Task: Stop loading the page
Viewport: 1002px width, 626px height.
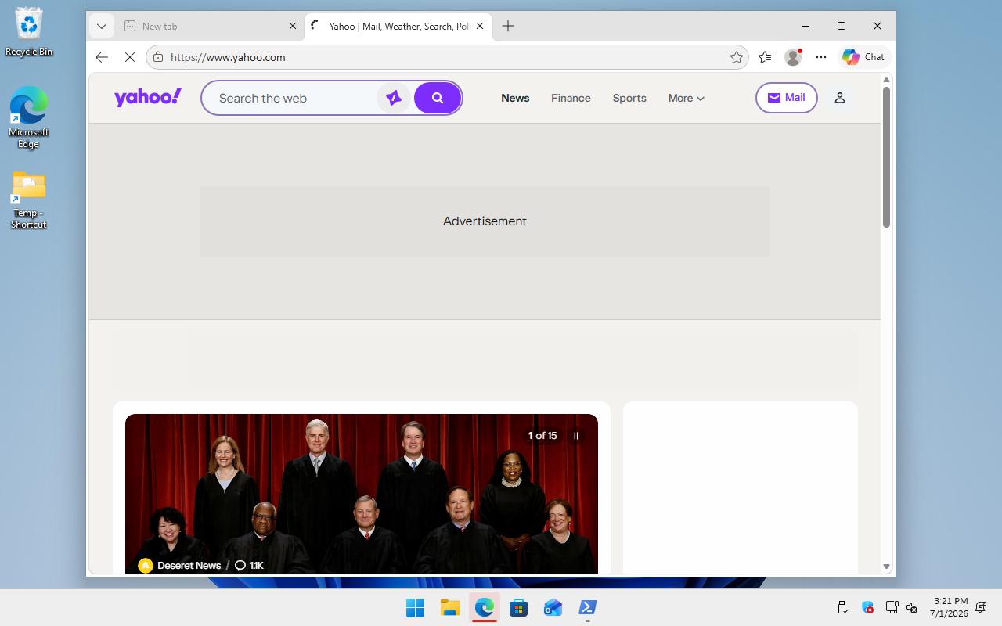Action: click(x=130, y=57)
